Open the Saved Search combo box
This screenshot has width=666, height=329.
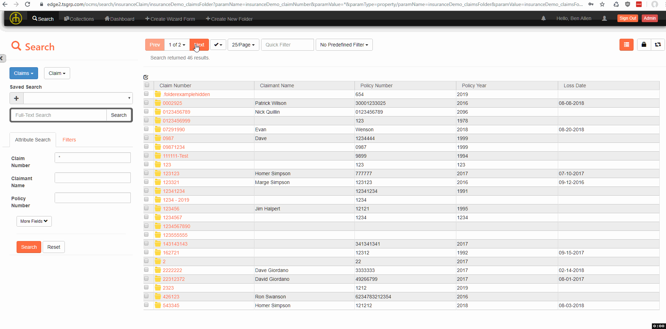[78, 98]
